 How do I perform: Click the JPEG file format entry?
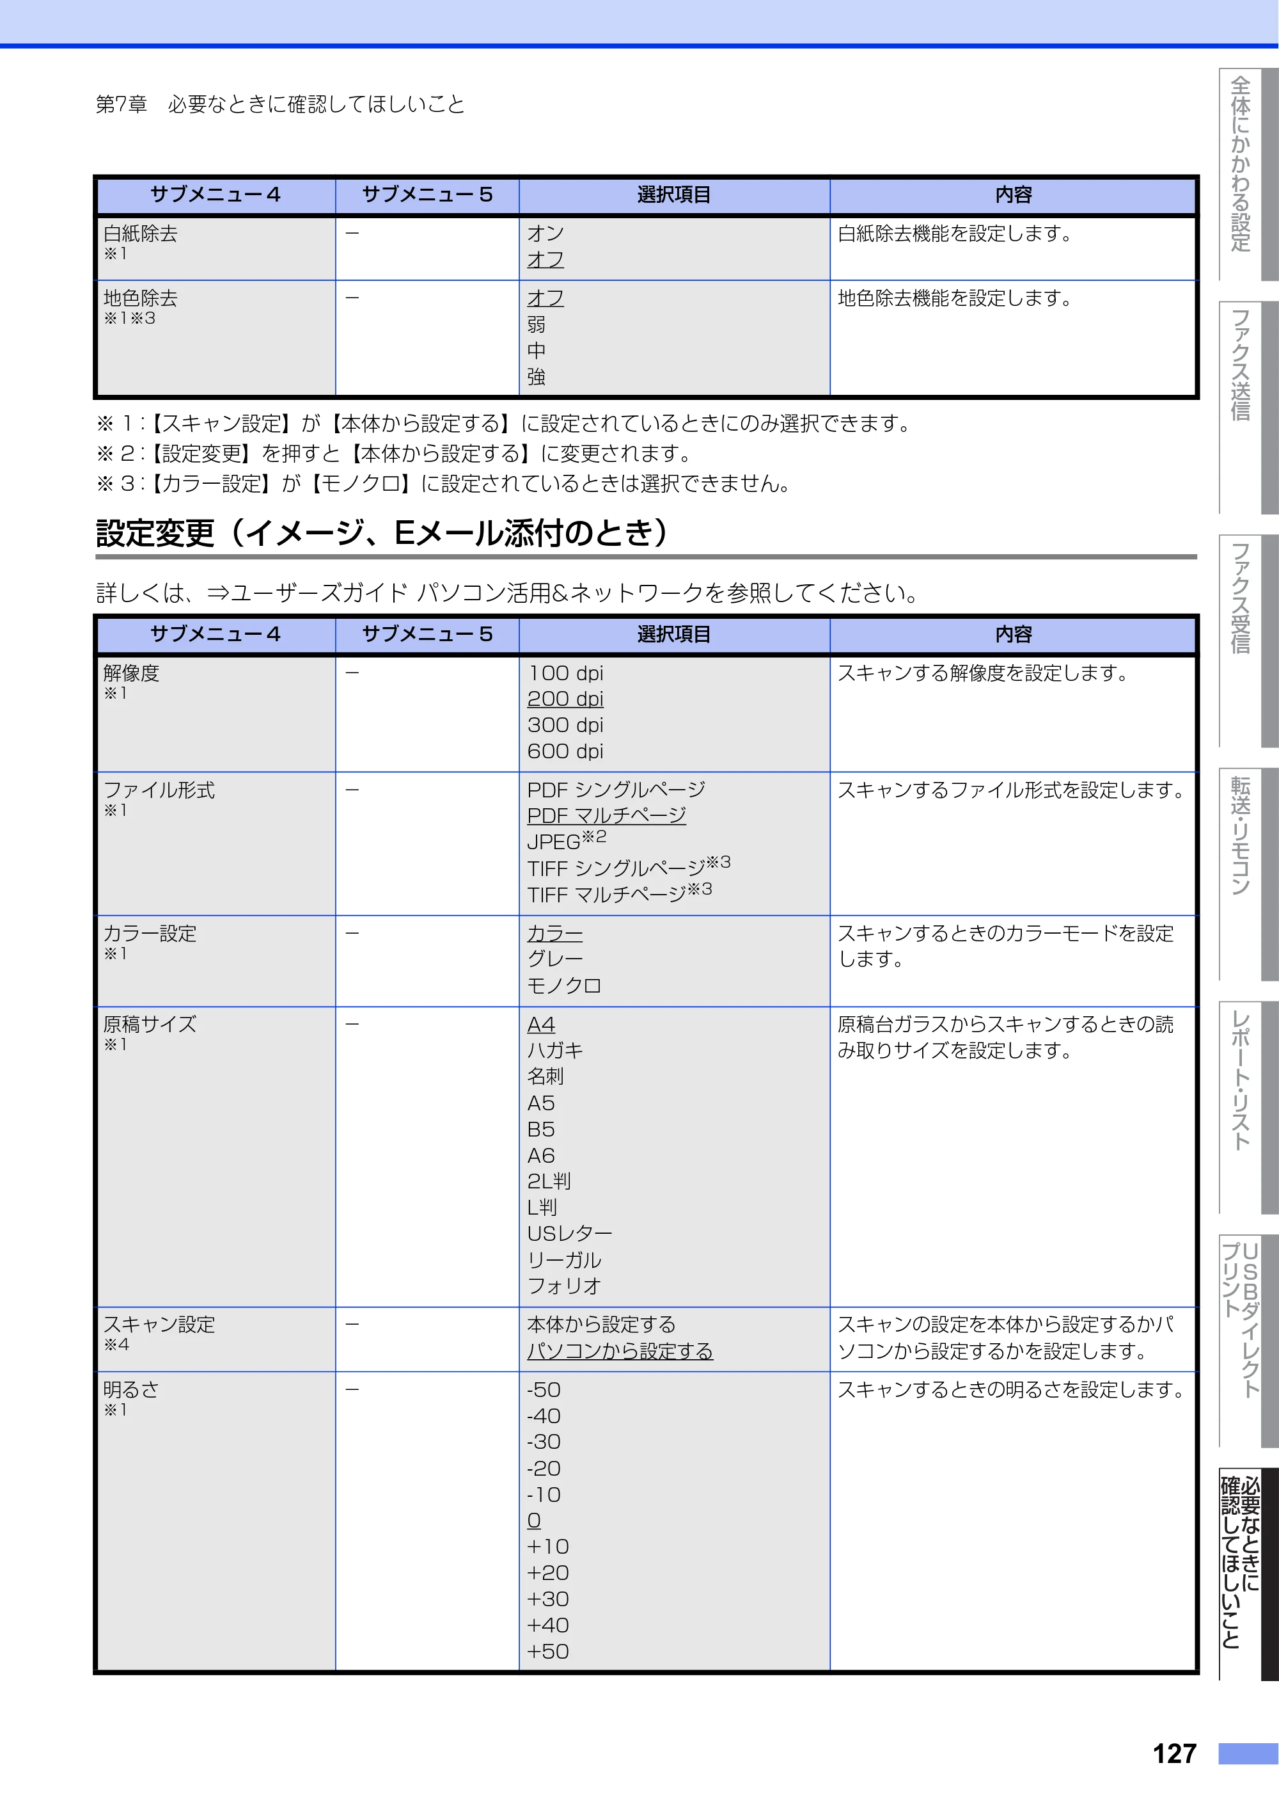567,841
